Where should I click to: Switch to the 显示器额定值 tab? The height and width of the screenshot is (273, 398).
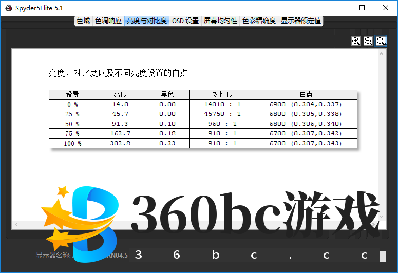(301, 21)
